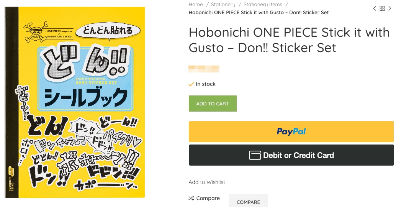Image resolution: width=396 pixels, height=207 pixels.
Task: Click the Add to Wishlist link
Action: tap(207, 182)
